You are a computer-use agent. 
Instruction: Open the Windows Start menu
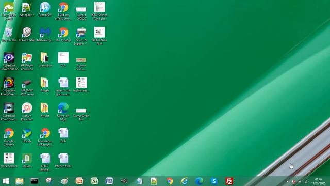click(x=6, y=181)
